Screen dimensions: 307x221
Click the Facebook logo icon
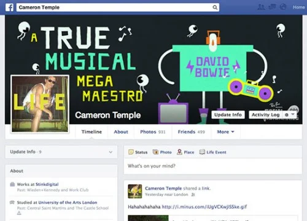(9, 7)
